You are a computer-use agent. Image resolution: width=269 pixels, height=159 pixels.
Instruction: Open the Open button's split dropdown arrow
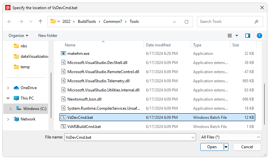pyautogui.click(x=226, y=147)
